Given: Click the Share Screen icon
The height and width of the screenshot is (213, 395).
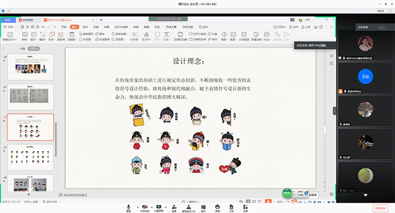Looking at the screenshot, I should tap(159, 207).
